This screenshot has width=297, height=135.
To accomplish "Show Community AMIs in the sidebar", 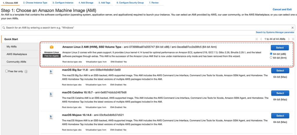I will pos(16,62).
